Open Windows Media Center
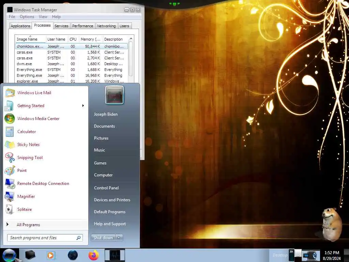The height and width of the screenshot is (262, 349). pos(38,118)
